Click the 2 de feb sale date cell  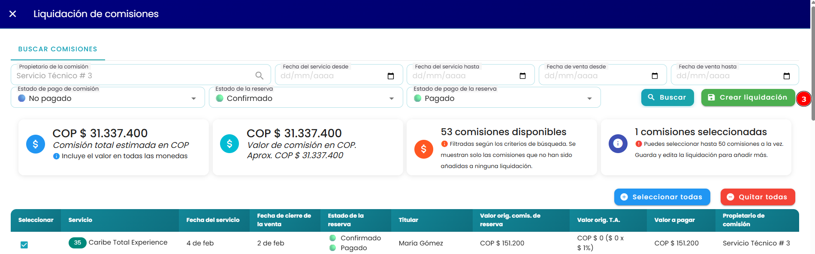tap(271, 243)
